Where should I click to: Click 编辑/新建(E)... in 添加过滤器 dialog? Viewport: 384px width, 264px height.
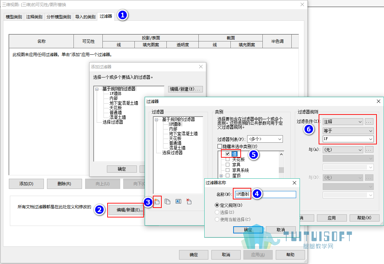(x=186, y=89)
